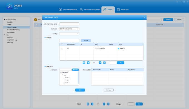Go to first page in device pagination
Screen dimensions: 189x109
point(84,63)
